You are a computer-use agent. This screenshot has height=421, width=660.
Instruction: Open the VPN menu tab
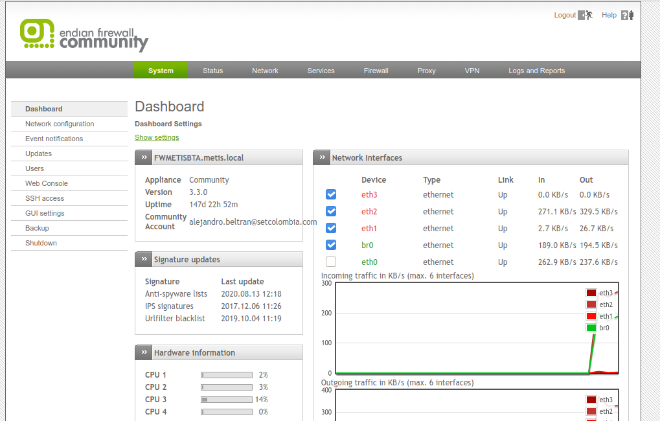(472, 71)
